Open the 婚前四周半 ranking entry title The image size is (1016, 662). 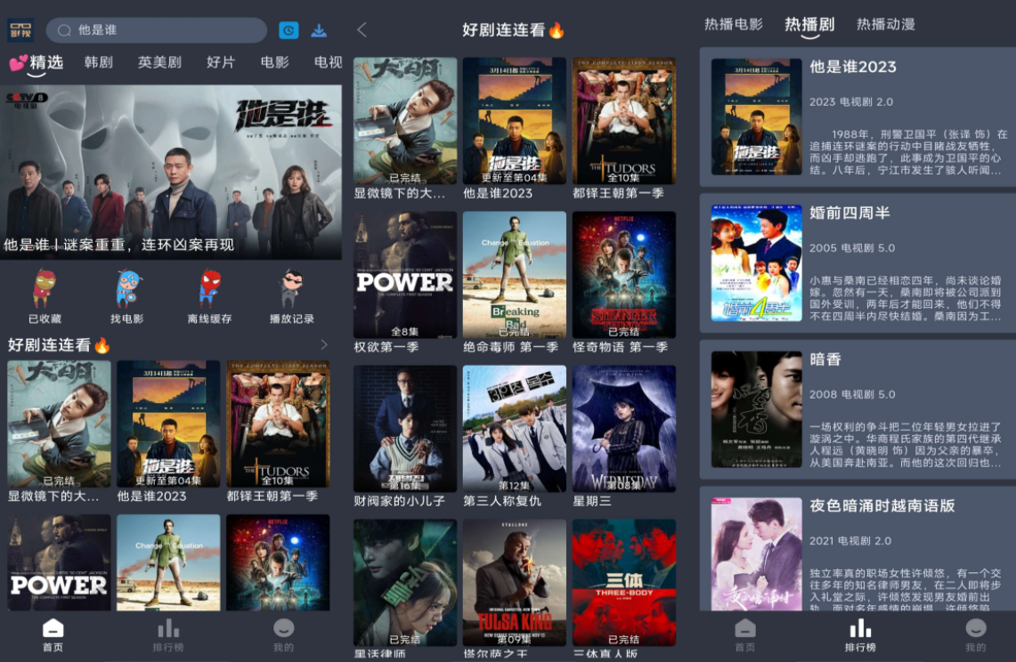coord(849,214)
